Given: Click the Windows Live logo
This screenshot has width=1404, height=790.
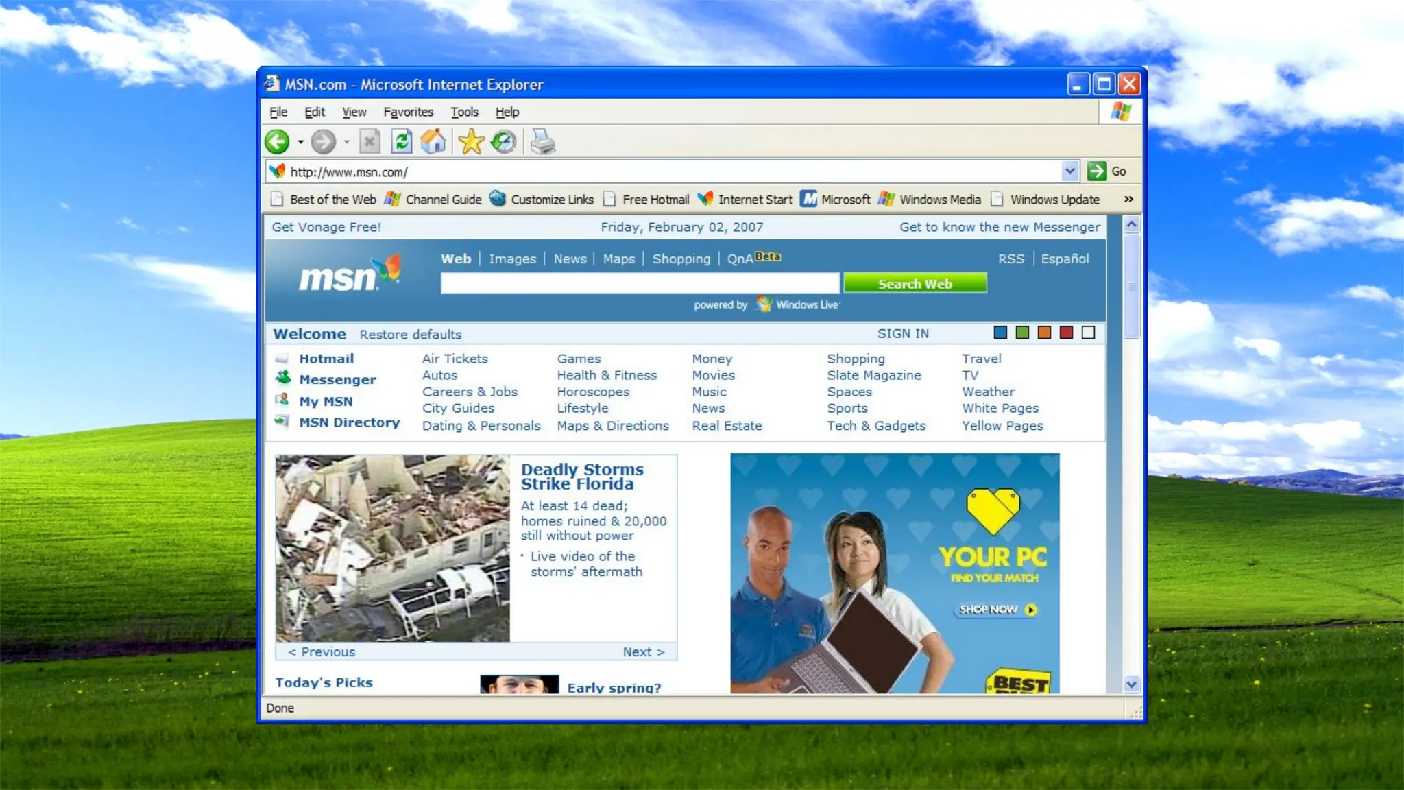Looking at the screenshot, I should [798, 304].
